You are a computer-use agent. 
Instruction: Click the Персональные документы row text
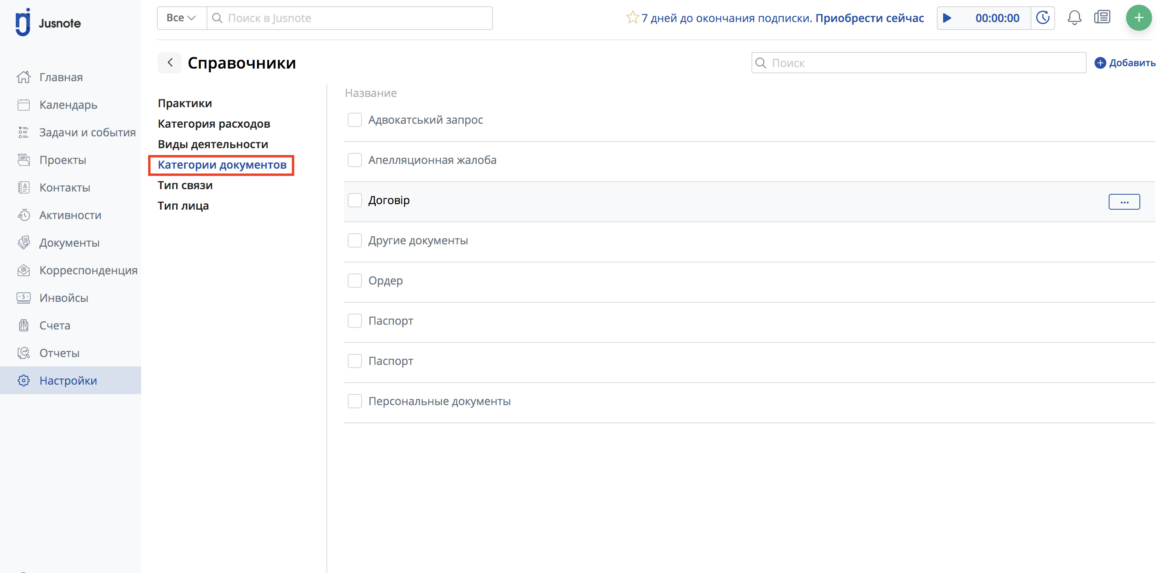click(439, 401)
